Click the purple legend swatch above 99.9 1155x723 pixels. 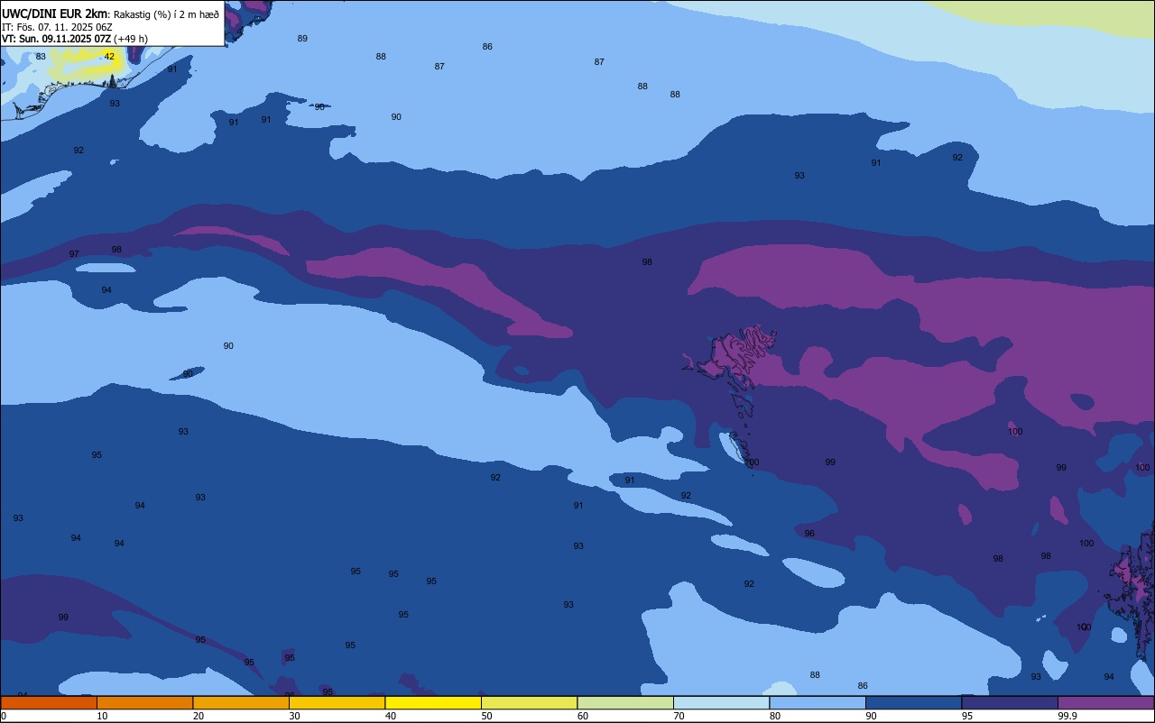[x=1105, y=702]
